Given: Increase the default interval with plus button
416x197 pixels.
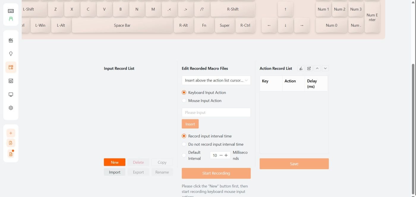Looking at the screenshot, I should 226,155.
